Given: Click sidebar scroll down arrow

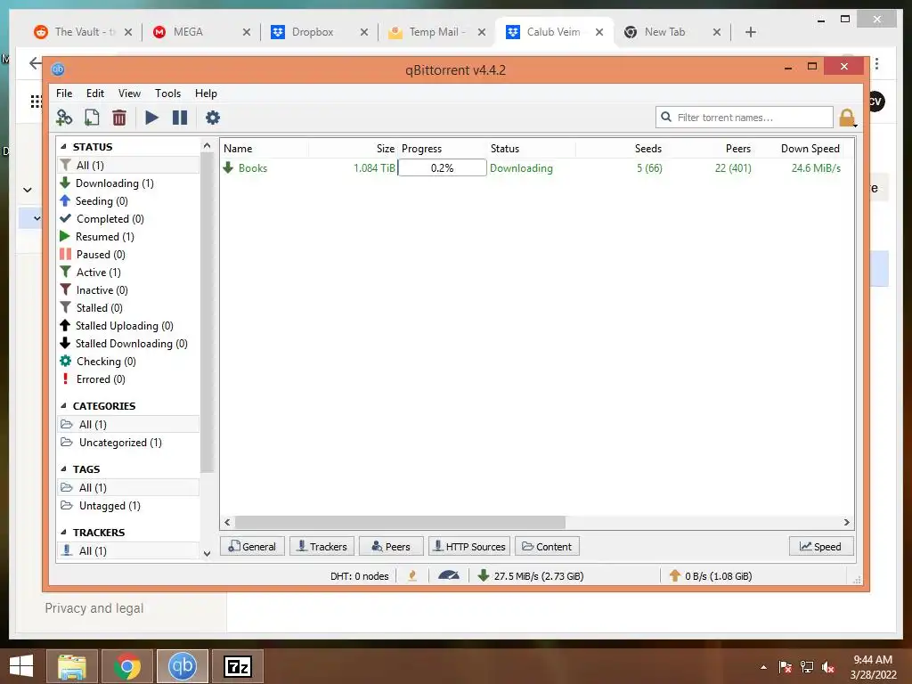Looking at the screenshot, I should (x=207, y=554).
